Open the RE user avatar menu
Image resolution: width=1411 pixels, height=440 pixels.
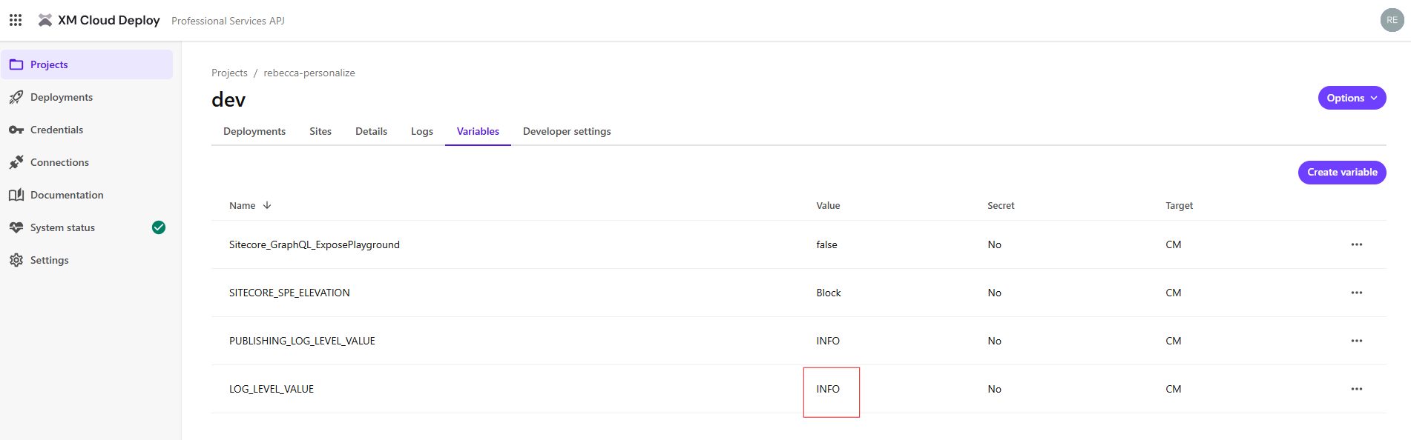tap(1392, 20)
